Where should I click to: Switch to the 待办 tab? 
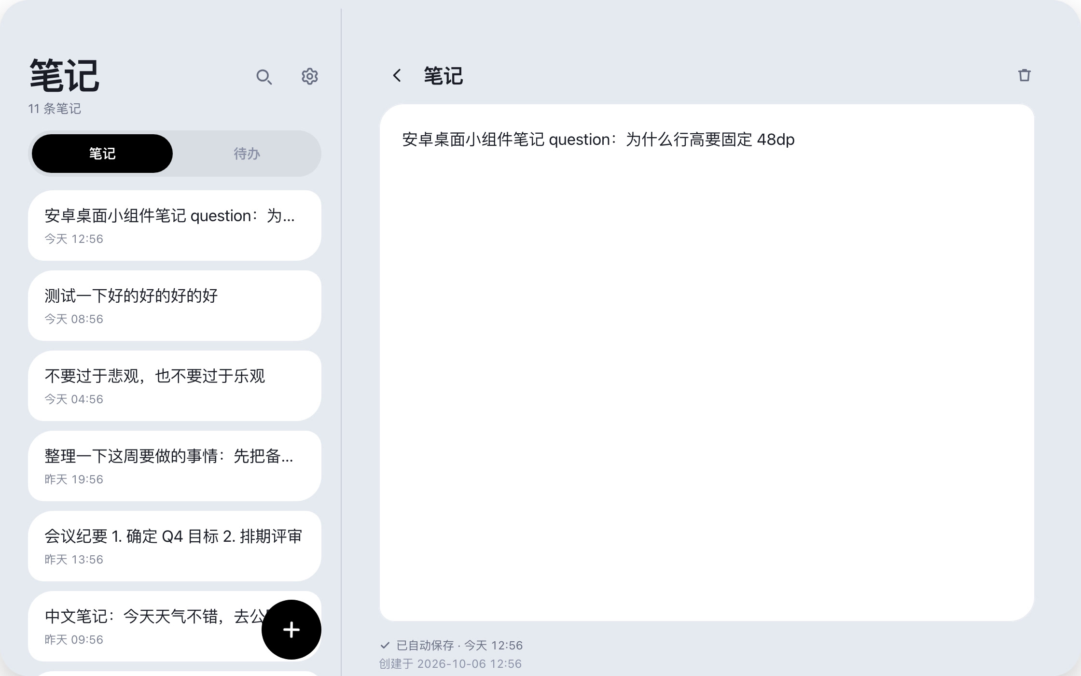(x=247, y=154)
